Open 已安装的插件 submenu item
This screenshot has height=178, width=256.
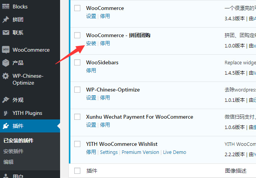click(18, 140)
